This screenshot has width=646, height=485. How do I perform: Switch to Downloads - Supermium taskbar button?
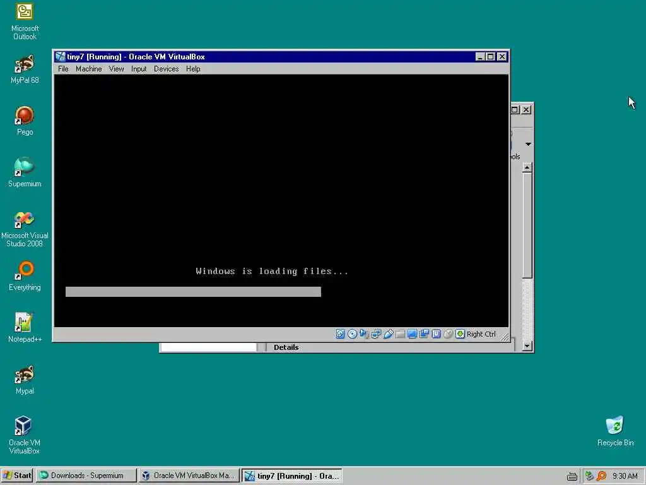(86, 476)
